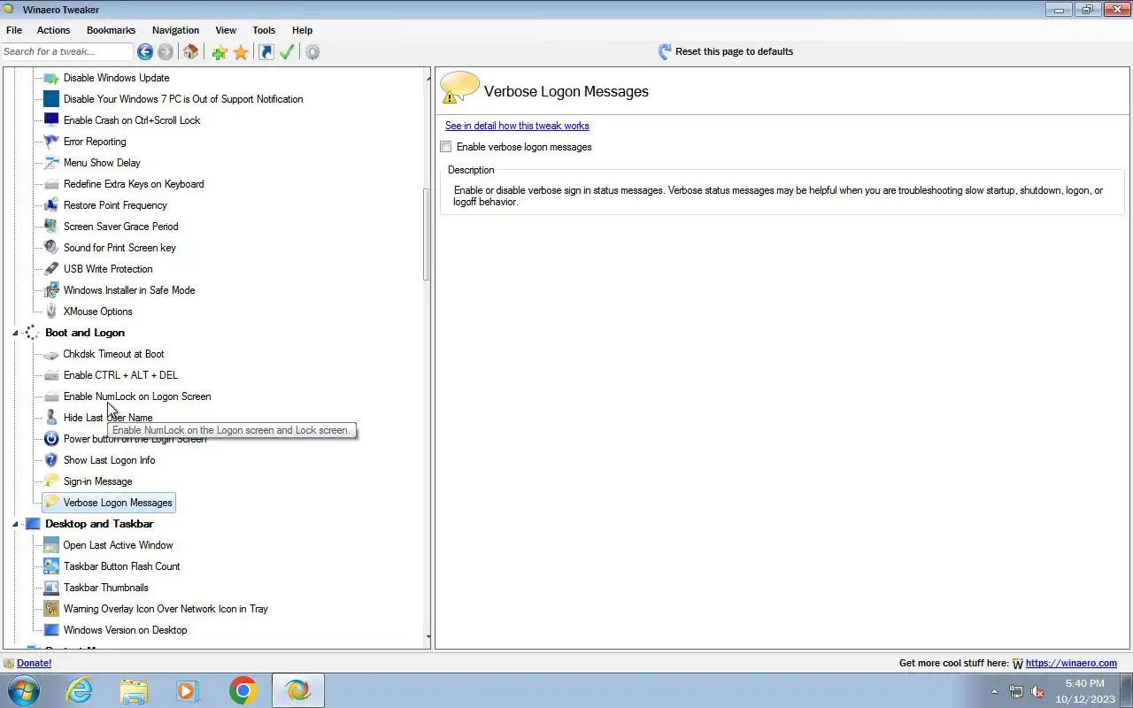Click the Taskbar Thumbnails icon

(x=51, y=588)
